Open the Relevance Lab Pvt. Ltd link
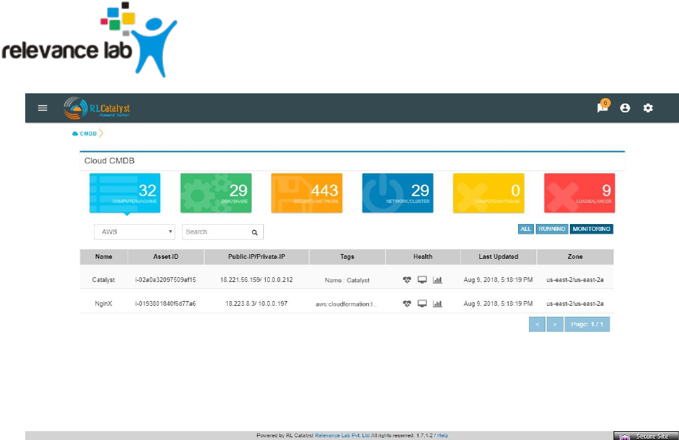This screenshot has width=679, height=440. pyautogui.click(x=342, y=436)
